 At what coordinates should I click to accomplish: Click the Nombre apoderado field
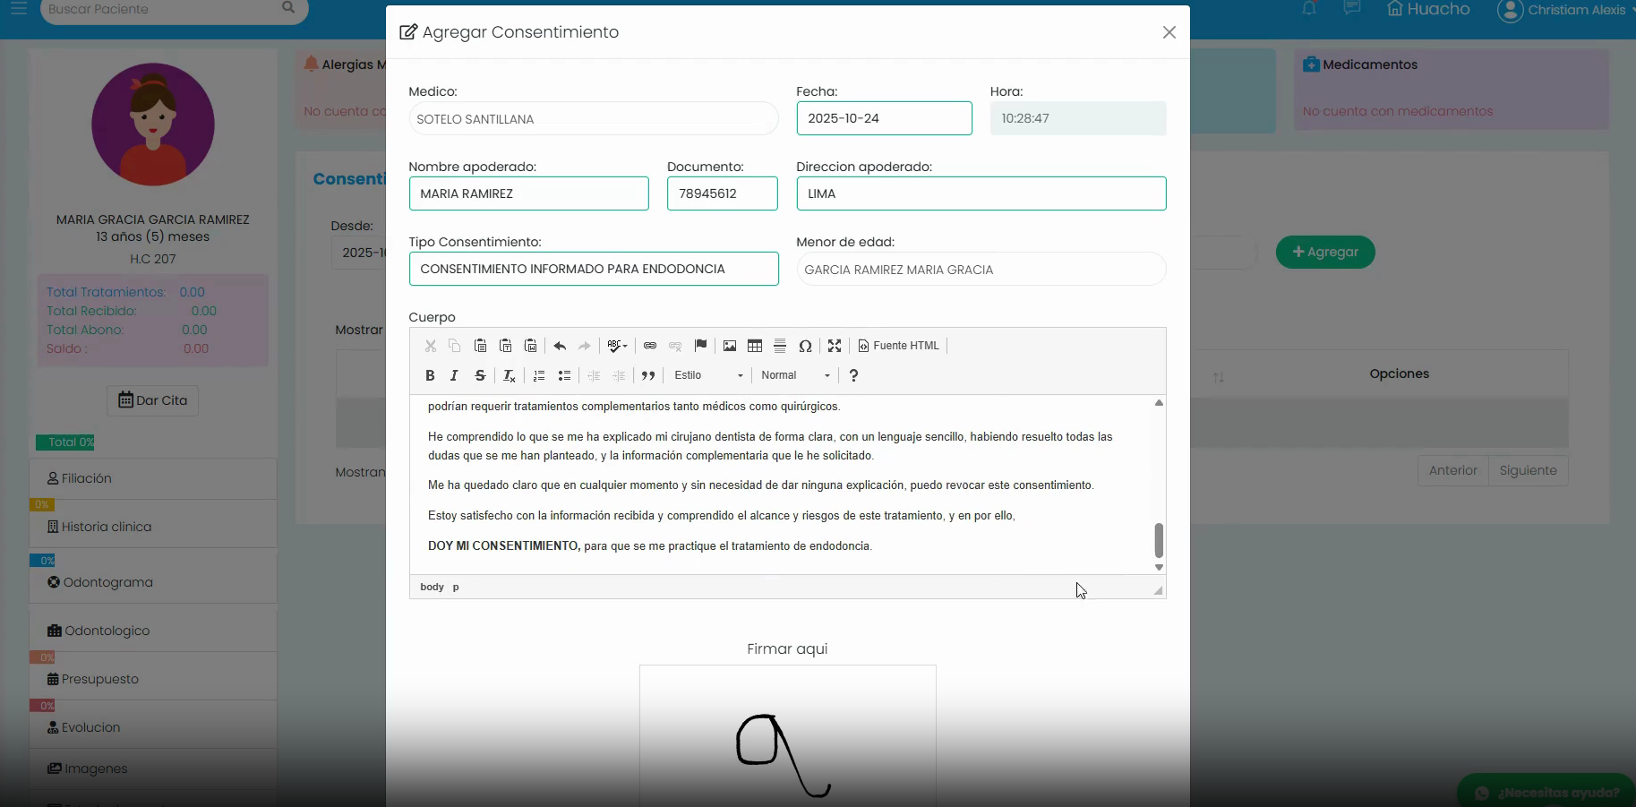coord(528,193)
